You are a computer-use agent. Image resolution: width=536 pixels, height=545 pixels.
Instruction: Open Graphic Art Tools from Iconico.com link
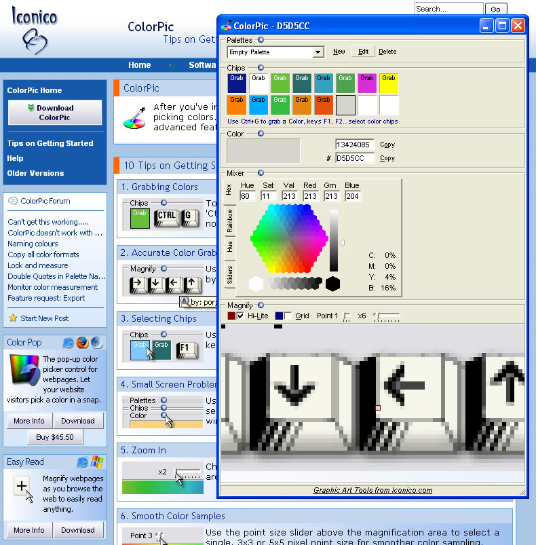tap(372, 490)
